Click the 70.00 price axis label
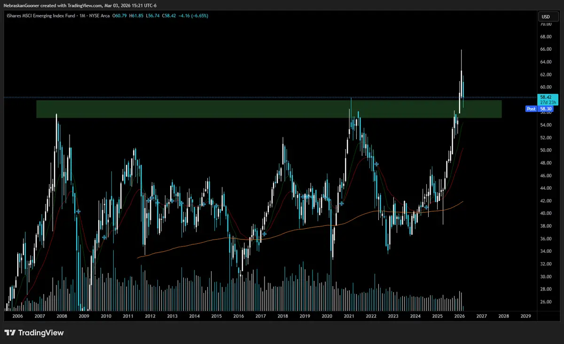Viewport: 564px width, 344px height. tap(546, 24)
